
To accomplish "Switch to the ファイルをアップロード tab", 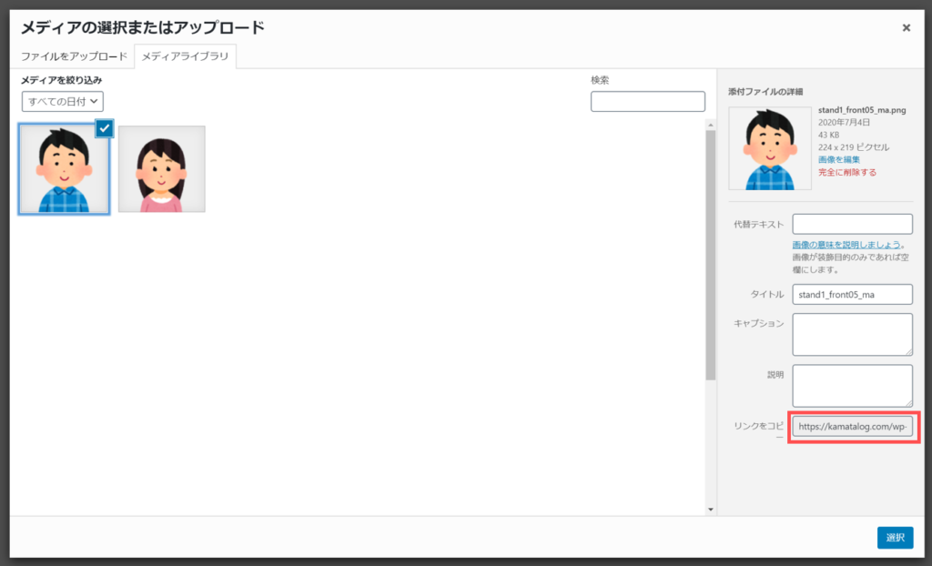I will 75,56.
